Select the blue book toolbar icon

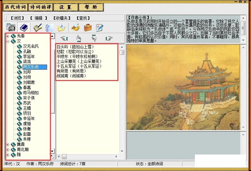click(x=24, y=27)
